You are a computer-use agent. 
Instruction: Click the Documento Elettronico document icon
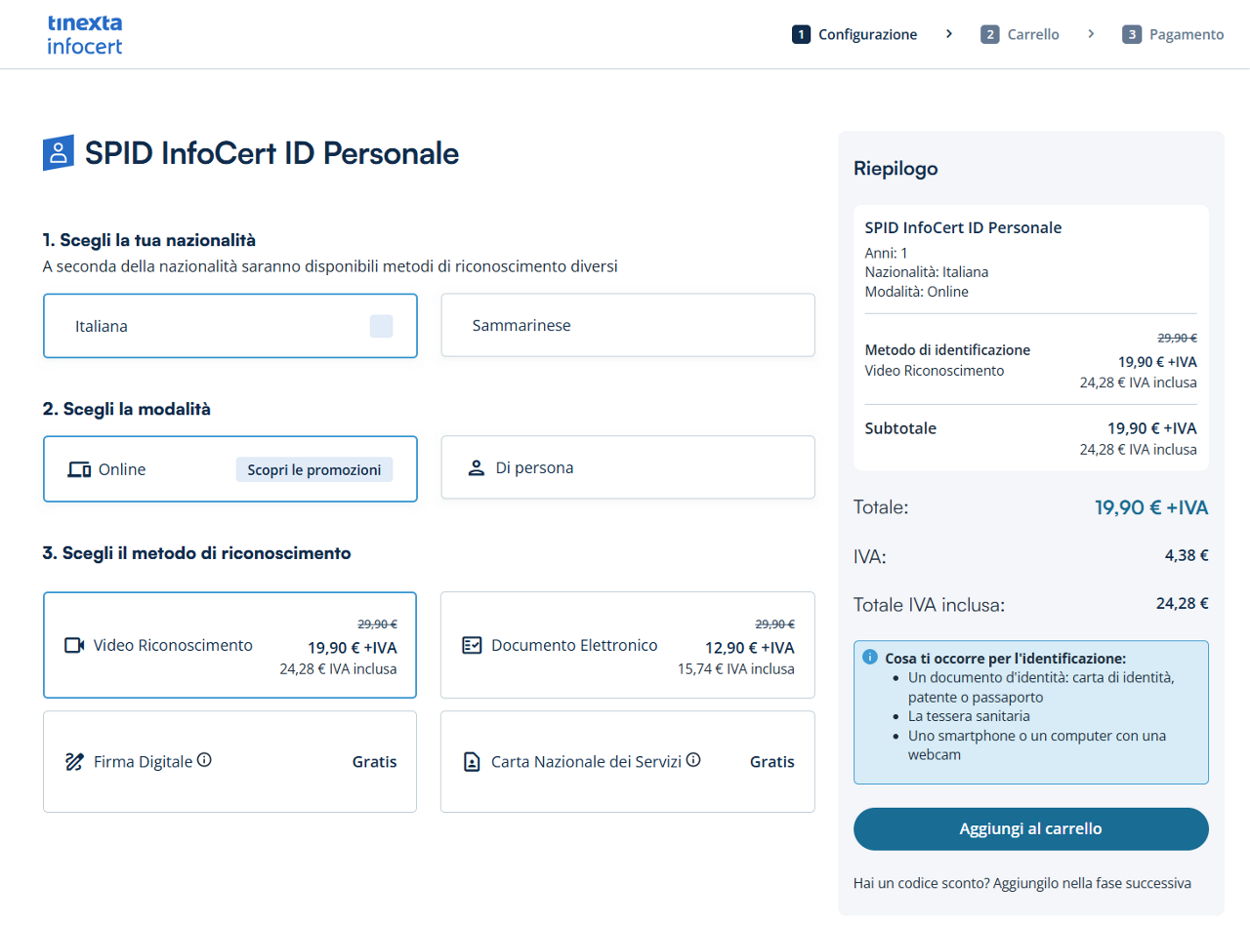pyautogui.click(x=472, y=645)
